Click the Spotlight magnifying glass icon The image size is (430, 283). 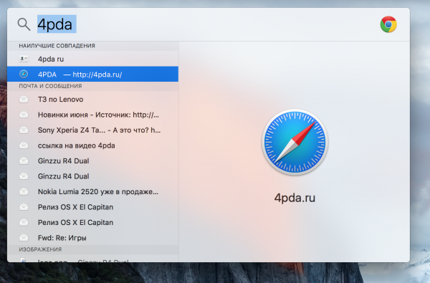24,24
